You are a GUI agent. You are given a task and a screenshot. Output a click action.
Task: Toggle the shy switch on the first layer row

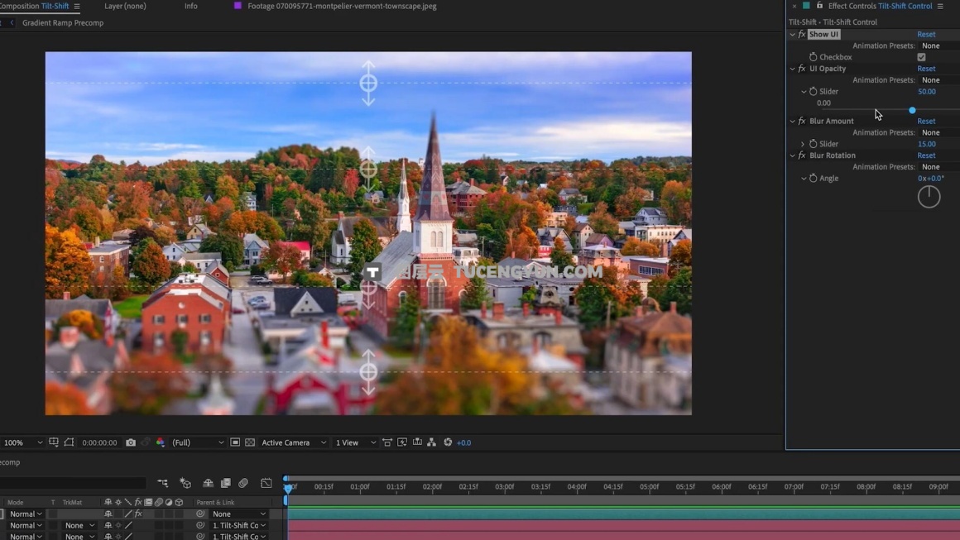[108, 514]
